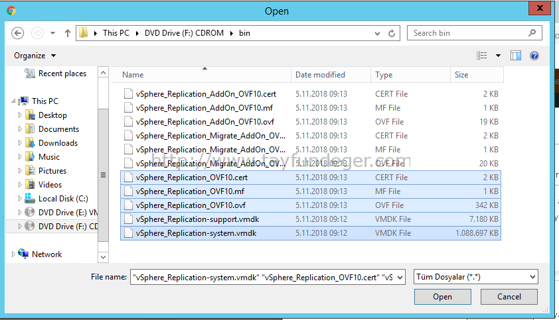Viewport: 559px width, 320px height.
Task: Select Migrate_AddOn MF File, 1 KB
Action: coord(311,150)
